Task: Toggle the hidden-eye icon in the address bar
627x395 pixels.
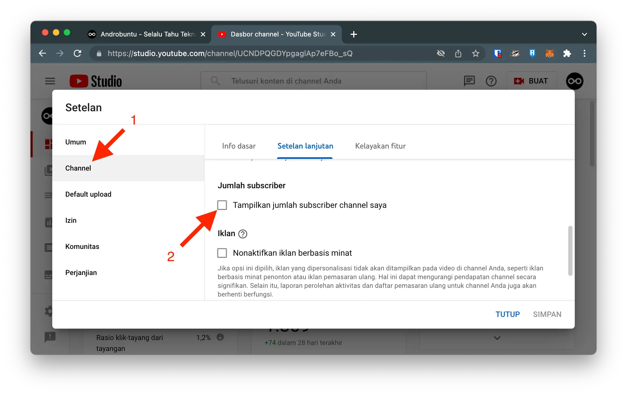Action: (x=441, y=53)
